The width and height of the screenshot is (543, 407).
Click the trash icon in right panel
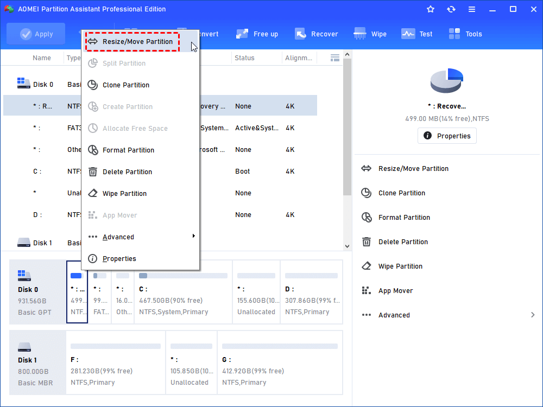[x=367, y=241]
